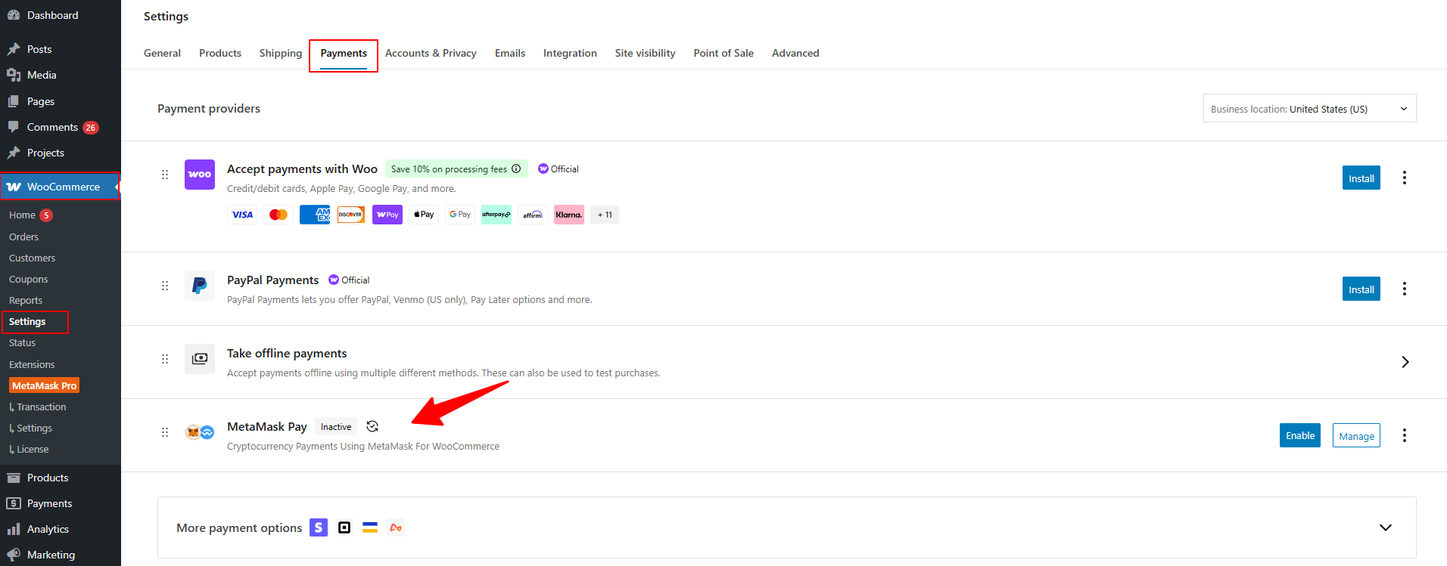The width and height of the screenshot is (1447, 566).
Task: Open Orders in WooCommerce submenu
Action: pyautogui.click(x=23, y=237)
